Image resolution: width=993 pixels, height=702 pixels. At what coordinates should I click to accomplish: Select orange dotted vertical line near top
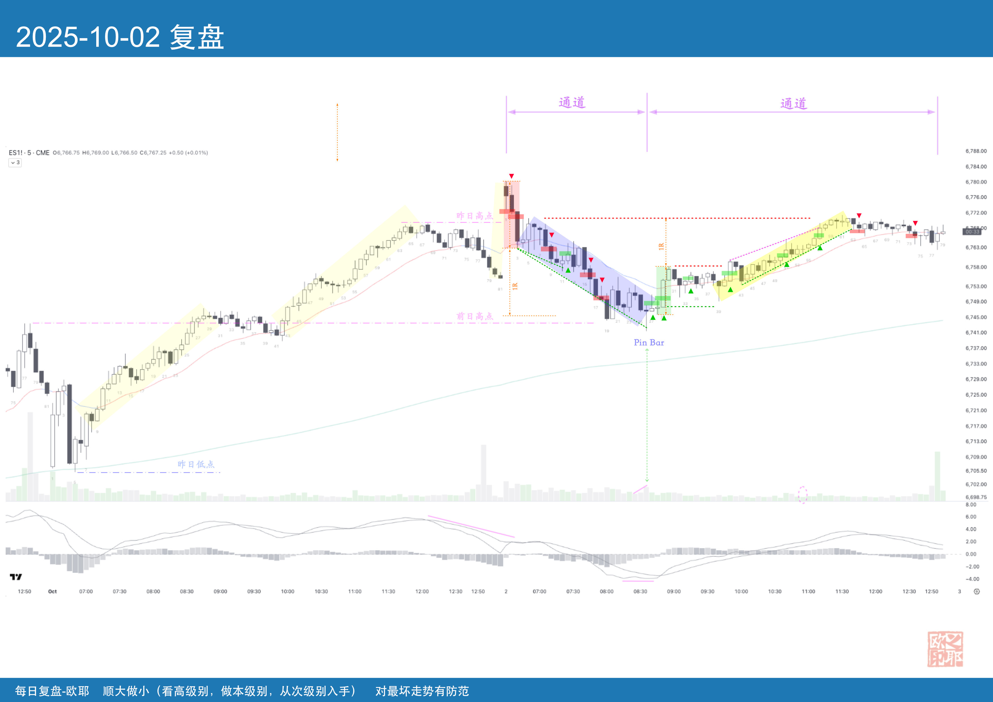(x=337, y=132)
